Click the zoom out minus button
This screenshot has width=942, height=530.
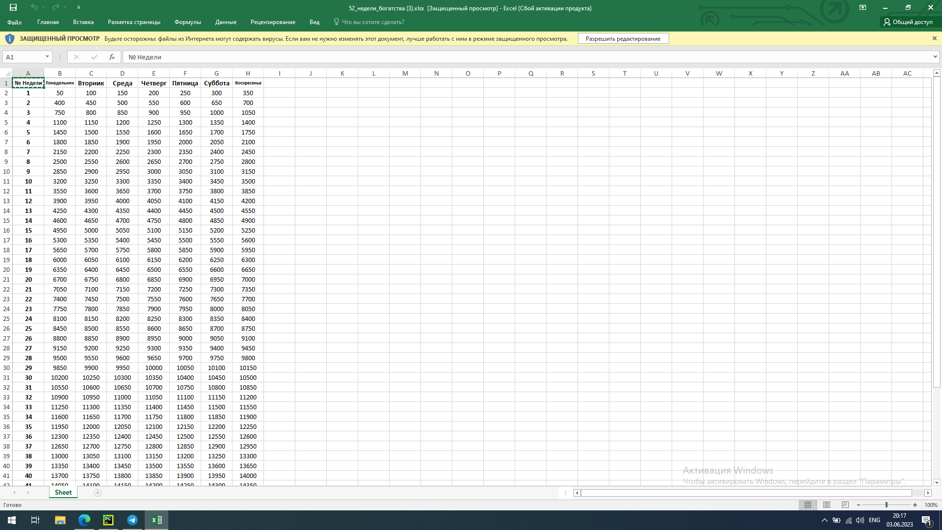tap(859, 504)
